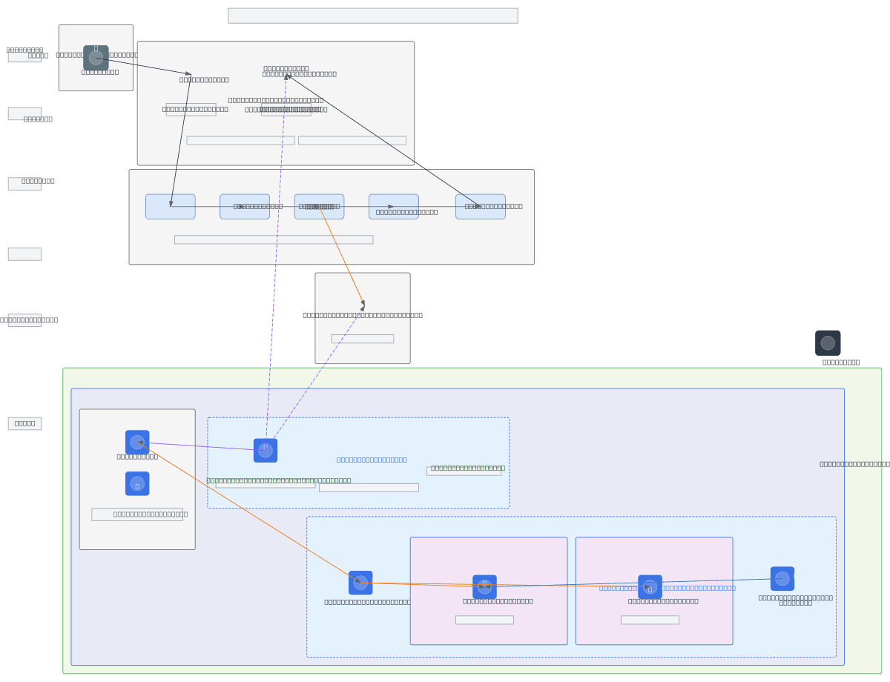This screenshot has height=682, width=890.
Task: Select the topmost legend box on the left edge
Action: coord(24,56)
